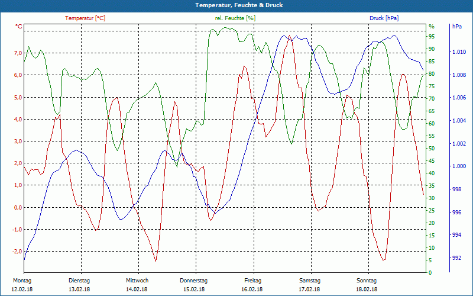Click the '25' humidity axis value
The width and height of the screenshot is (473, 296).
tap(432, 211)
